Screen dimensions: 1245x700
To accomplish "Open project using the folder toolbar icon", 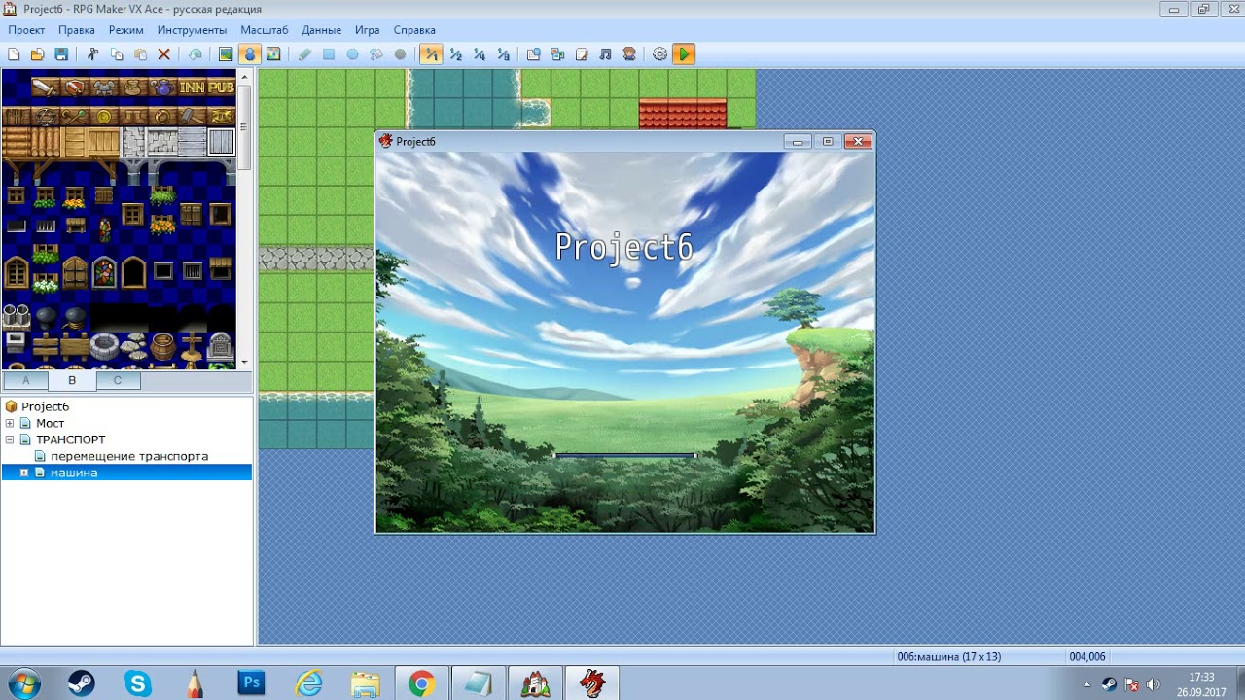I will [x=37, y=54].
